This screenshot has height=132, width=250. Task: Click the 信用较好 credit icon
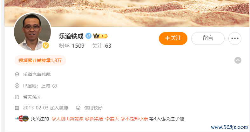pyautogui.click(x=78, y=108)
